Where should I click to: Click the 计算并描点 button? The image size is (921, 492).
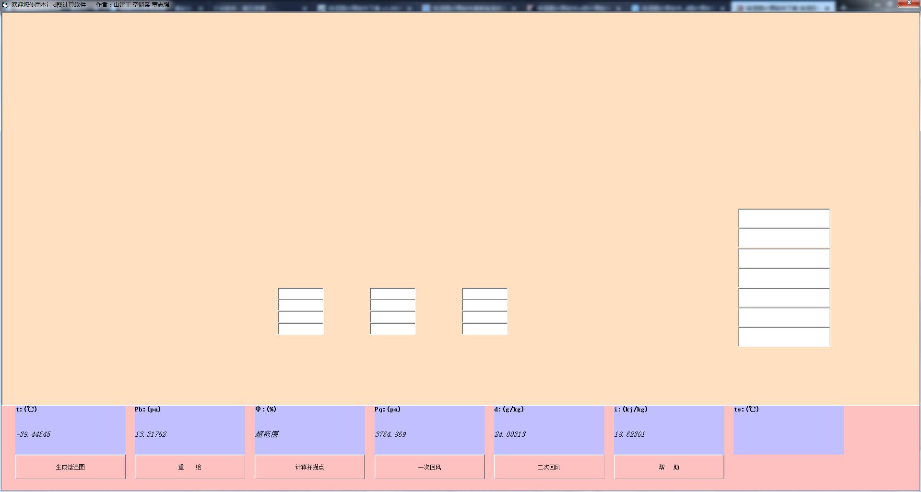point(309,467)
